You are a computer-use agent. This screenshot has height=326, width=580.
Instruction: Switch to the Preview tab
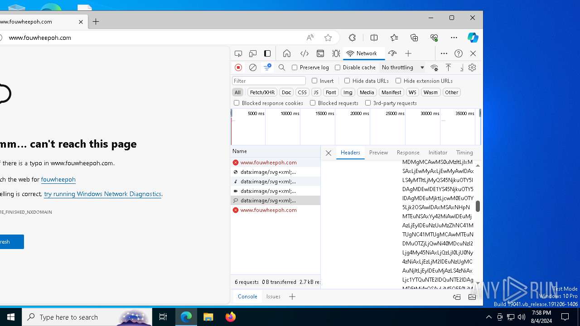[378, 153]
